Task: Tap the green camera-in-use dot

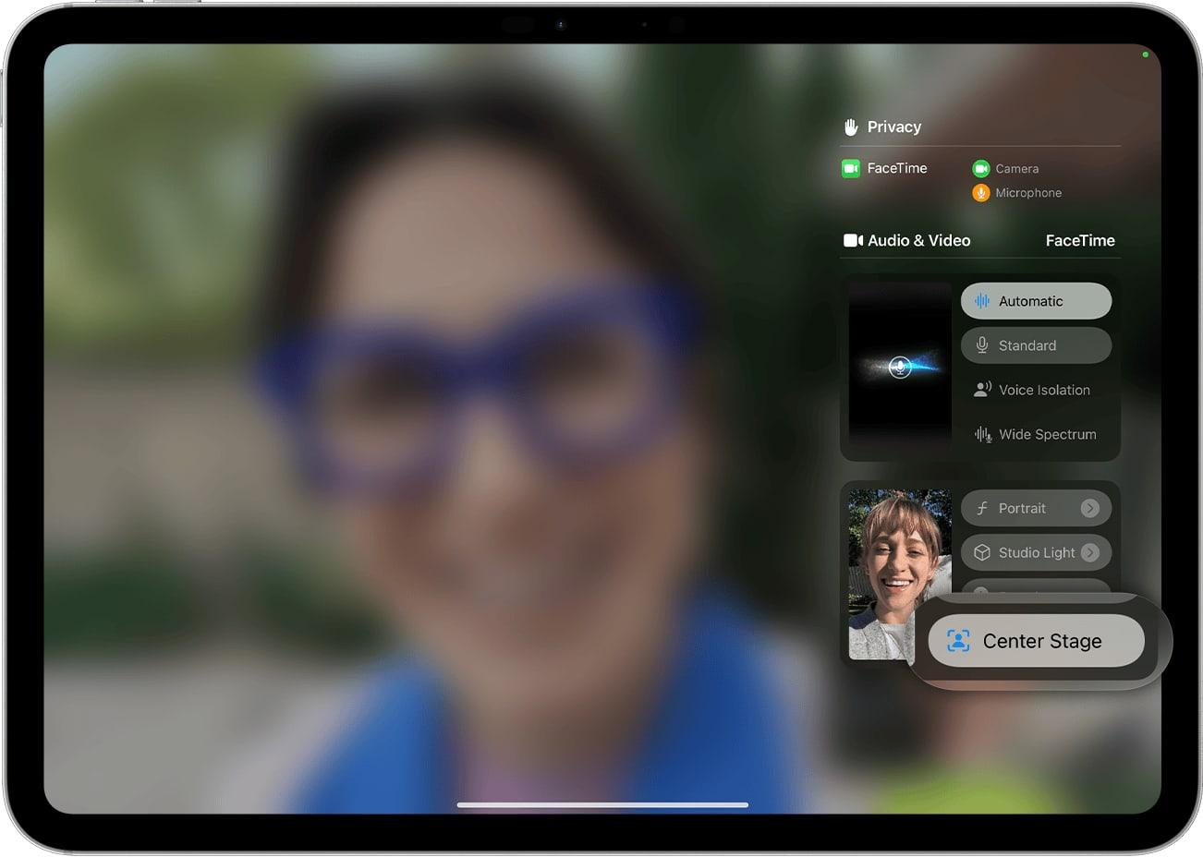Action: tap(1145, 54)
